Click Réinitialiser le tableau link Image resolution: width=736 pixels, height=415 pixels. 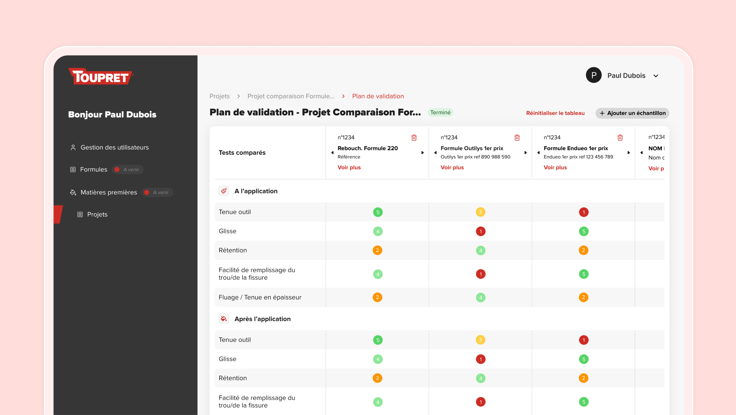[555, 113]
